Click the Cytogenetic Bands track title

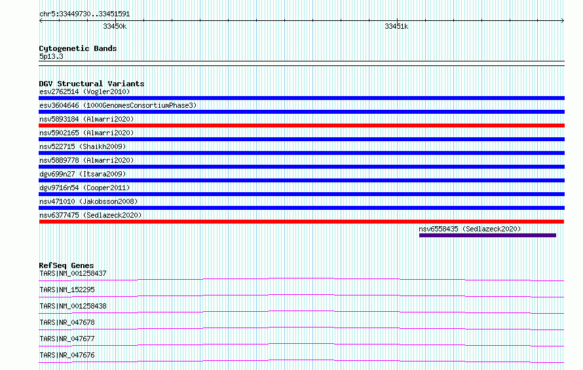[x=78, y=48]
